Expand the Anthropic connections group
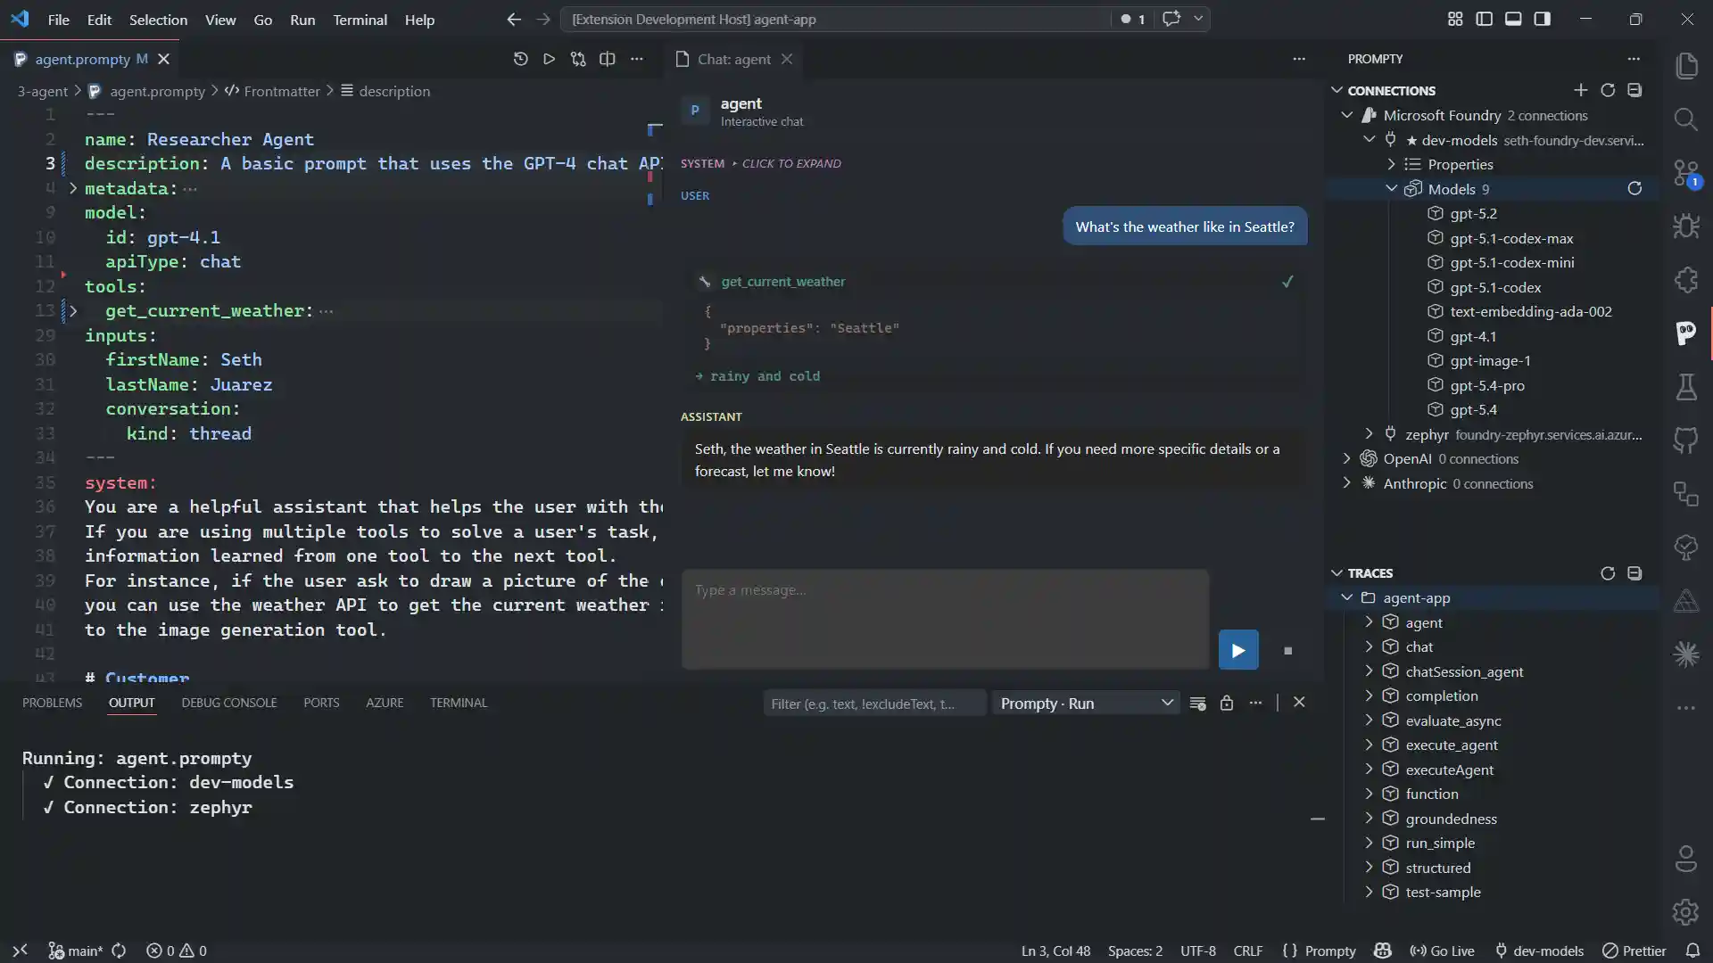The height and width of the screenshot is (963, 1713). pyautogui.click(x=1347, y=483)
